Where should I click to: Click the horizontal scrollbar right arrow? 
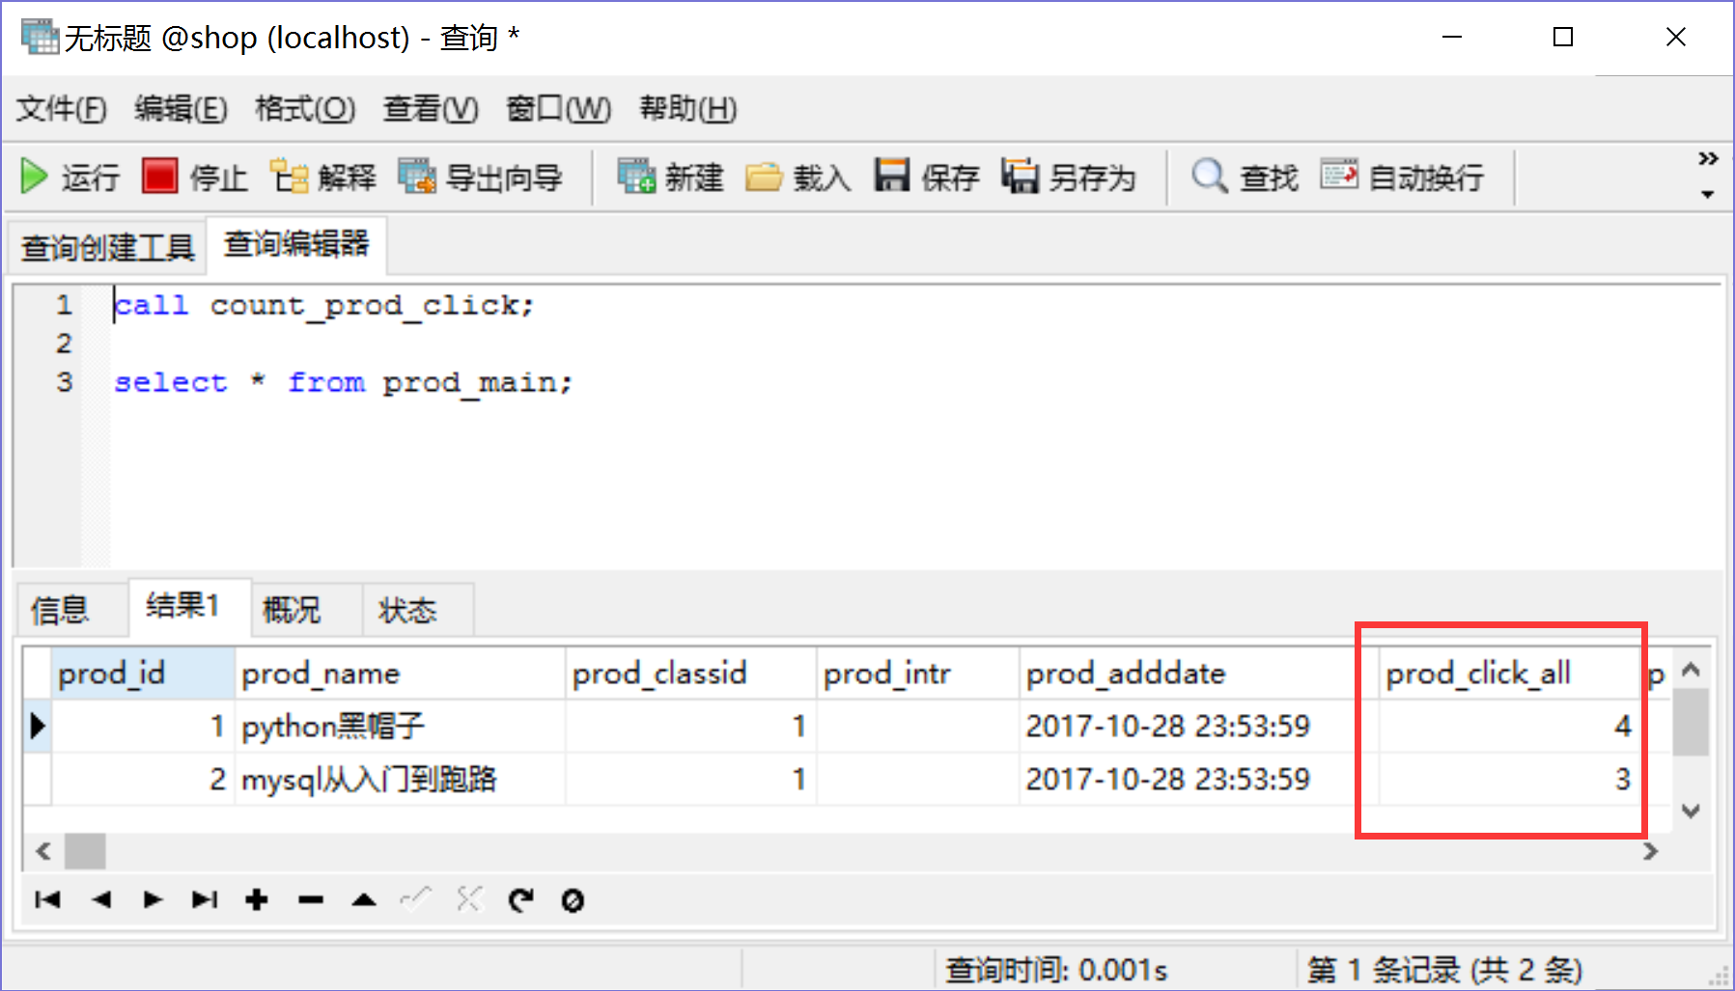pyautogui.click(x=1650, y=851)
